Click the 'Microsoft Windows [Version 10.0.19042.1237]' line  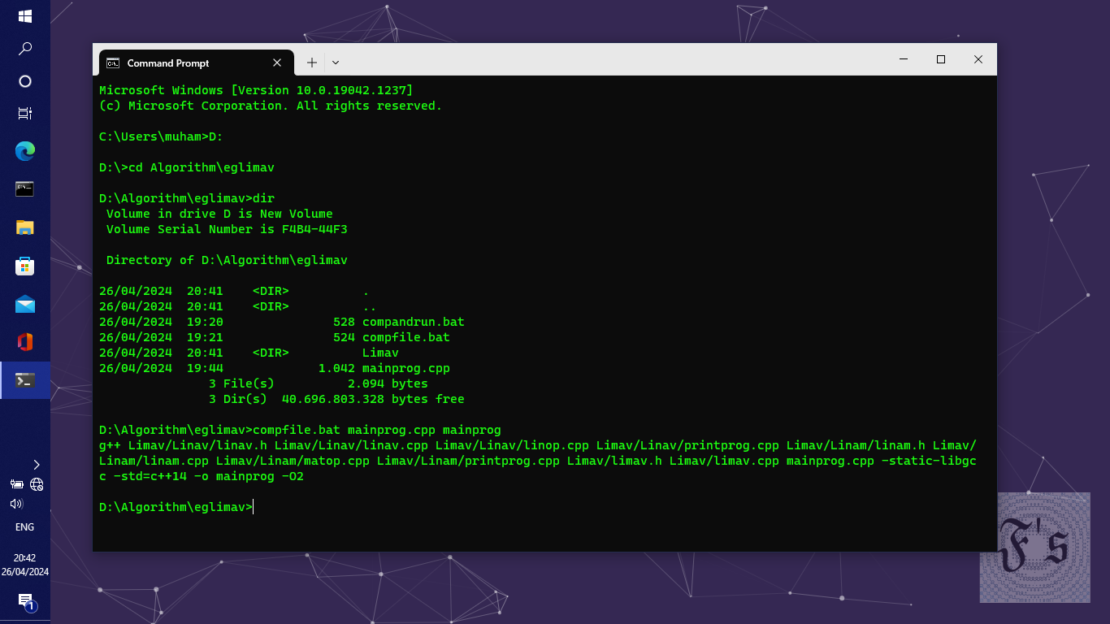(x=256, y=90)
